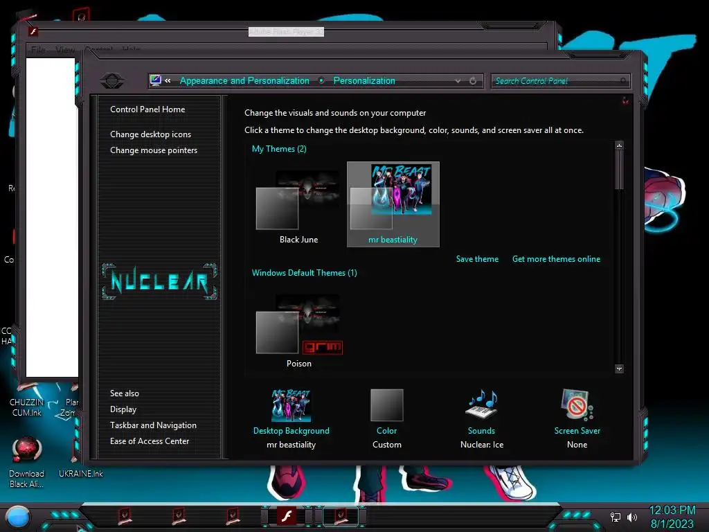Screen dimensions: 709x532
Task: Click the Desktop Background link text
Action: pos(291,431)
